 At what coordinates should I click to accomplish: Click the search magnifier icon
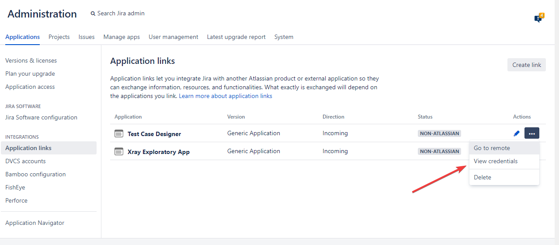[x=93, y=14]
